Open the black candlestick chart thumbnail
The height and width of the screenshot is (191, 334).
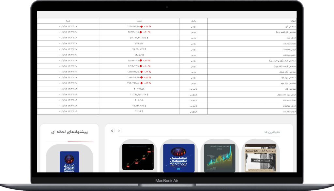pyautogui.click(x=138, y=157)
